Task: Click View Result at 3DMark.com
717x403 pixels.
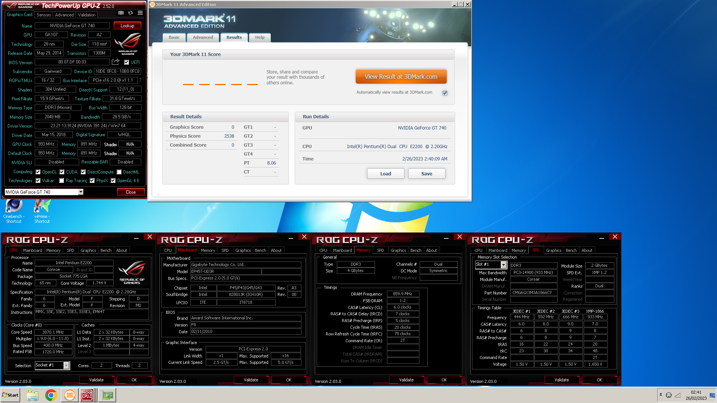Action: point(401,76)
